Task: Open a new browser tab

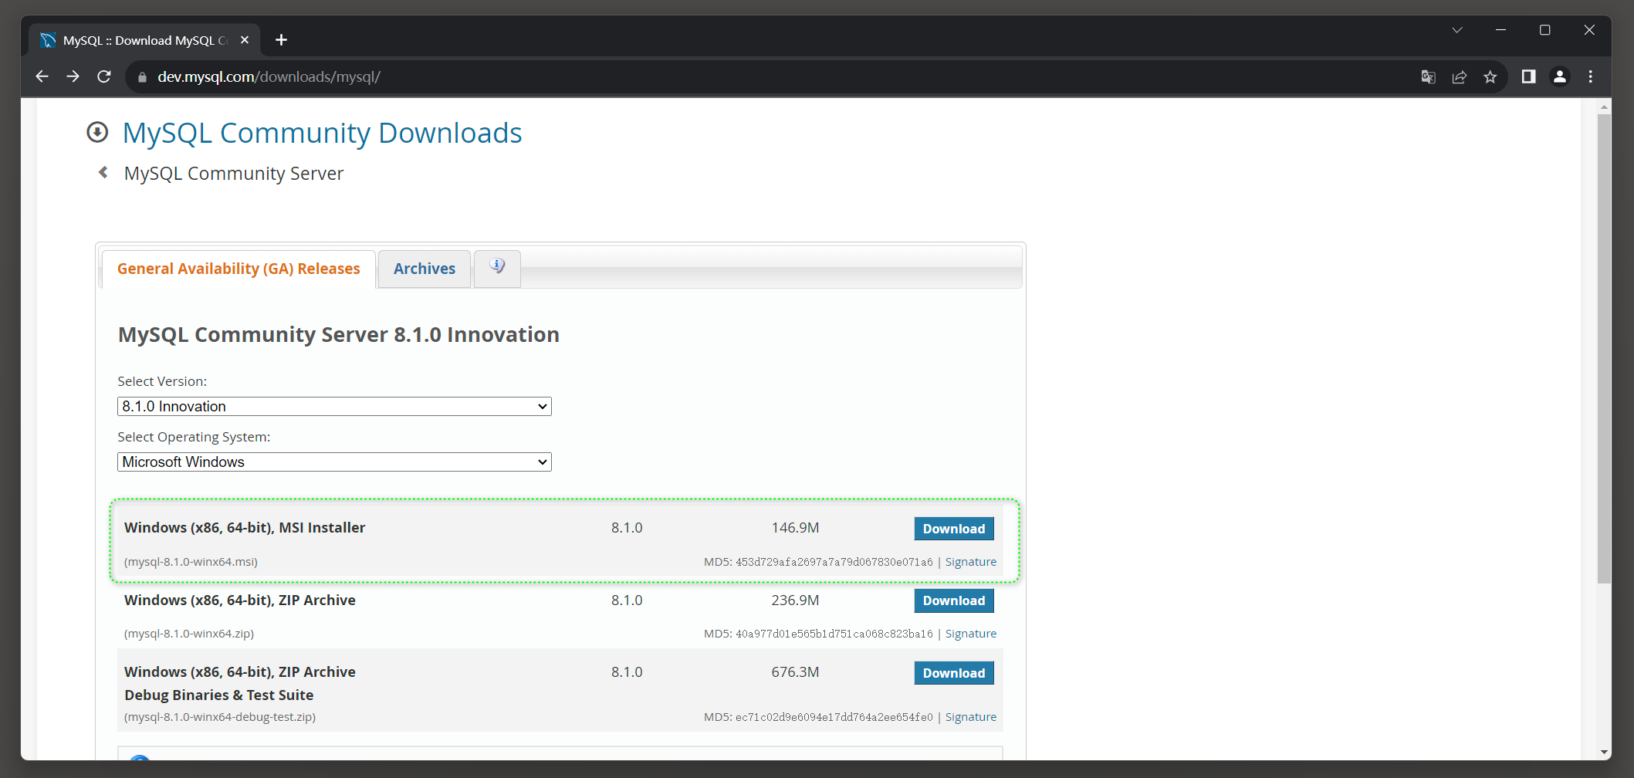Action: click(x=282, y=40)
